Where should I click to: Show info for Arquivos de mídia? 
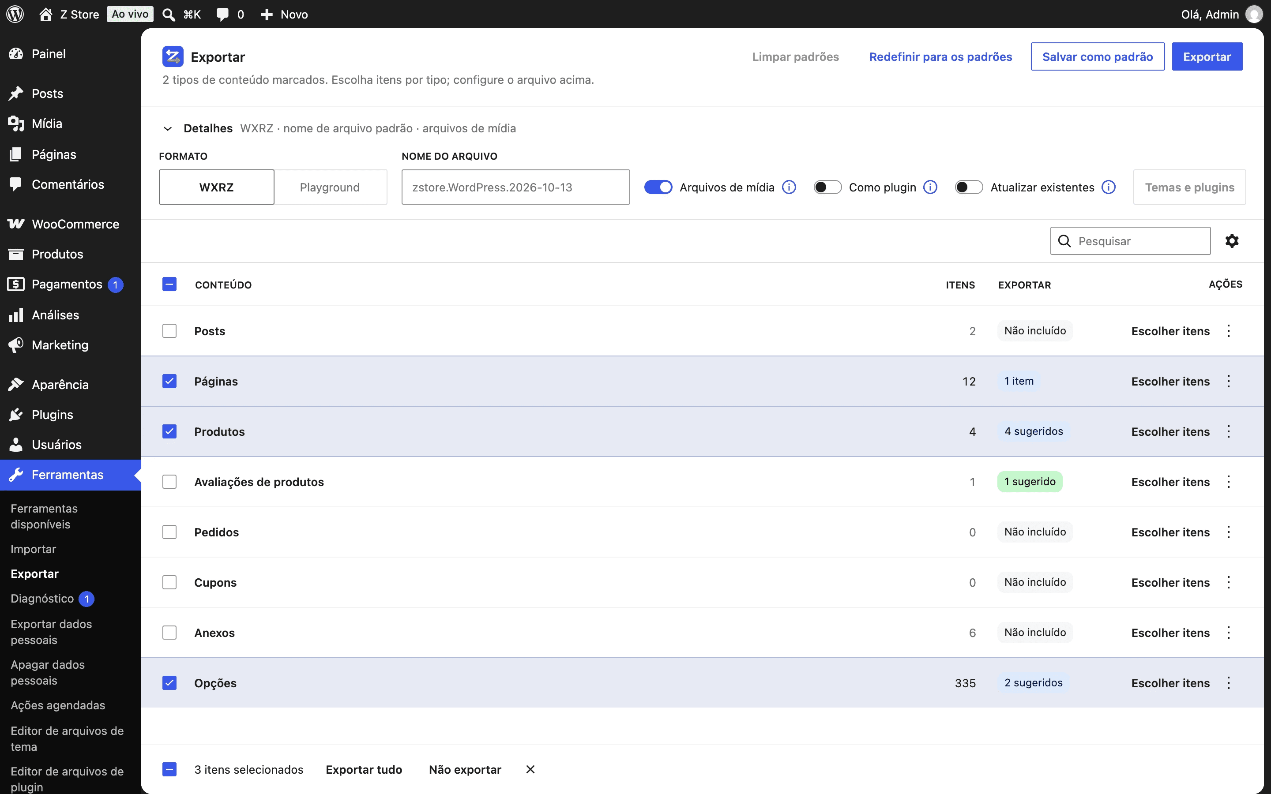tap(789, 187)
